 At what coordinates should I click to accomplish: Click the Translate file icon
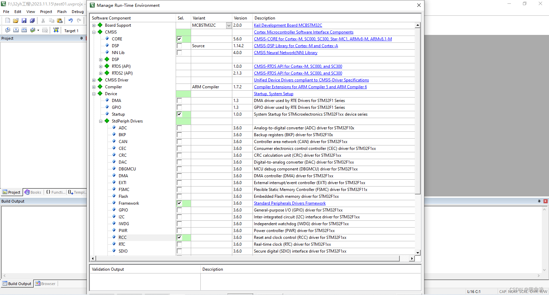[x=8, y=30]
